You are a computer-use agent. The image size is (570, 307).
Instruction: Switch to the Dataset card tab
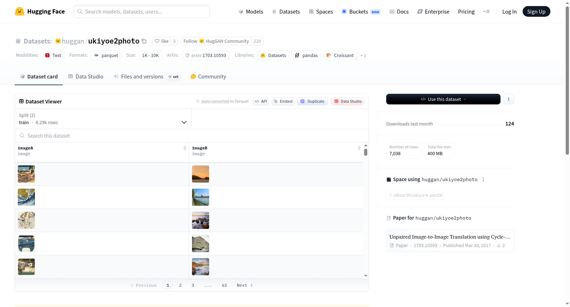39,77
